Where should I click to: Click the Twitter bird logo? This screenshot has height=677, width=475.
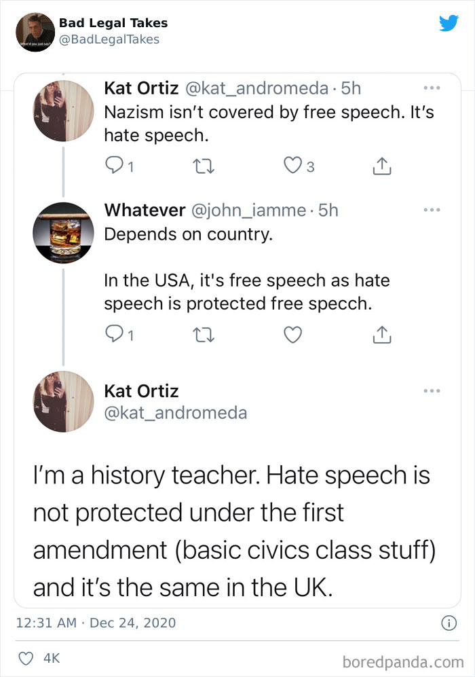[449, 23]
